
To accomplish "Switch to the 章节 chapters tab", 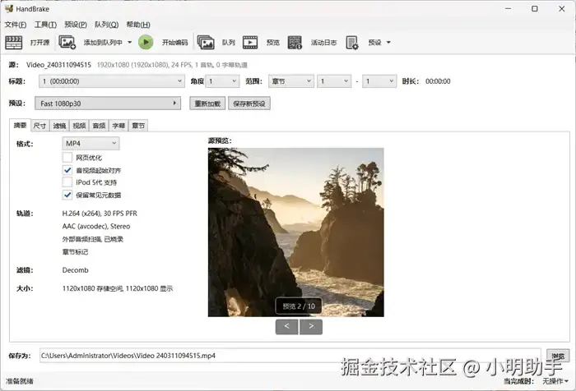I will click(x=138, y=126).
